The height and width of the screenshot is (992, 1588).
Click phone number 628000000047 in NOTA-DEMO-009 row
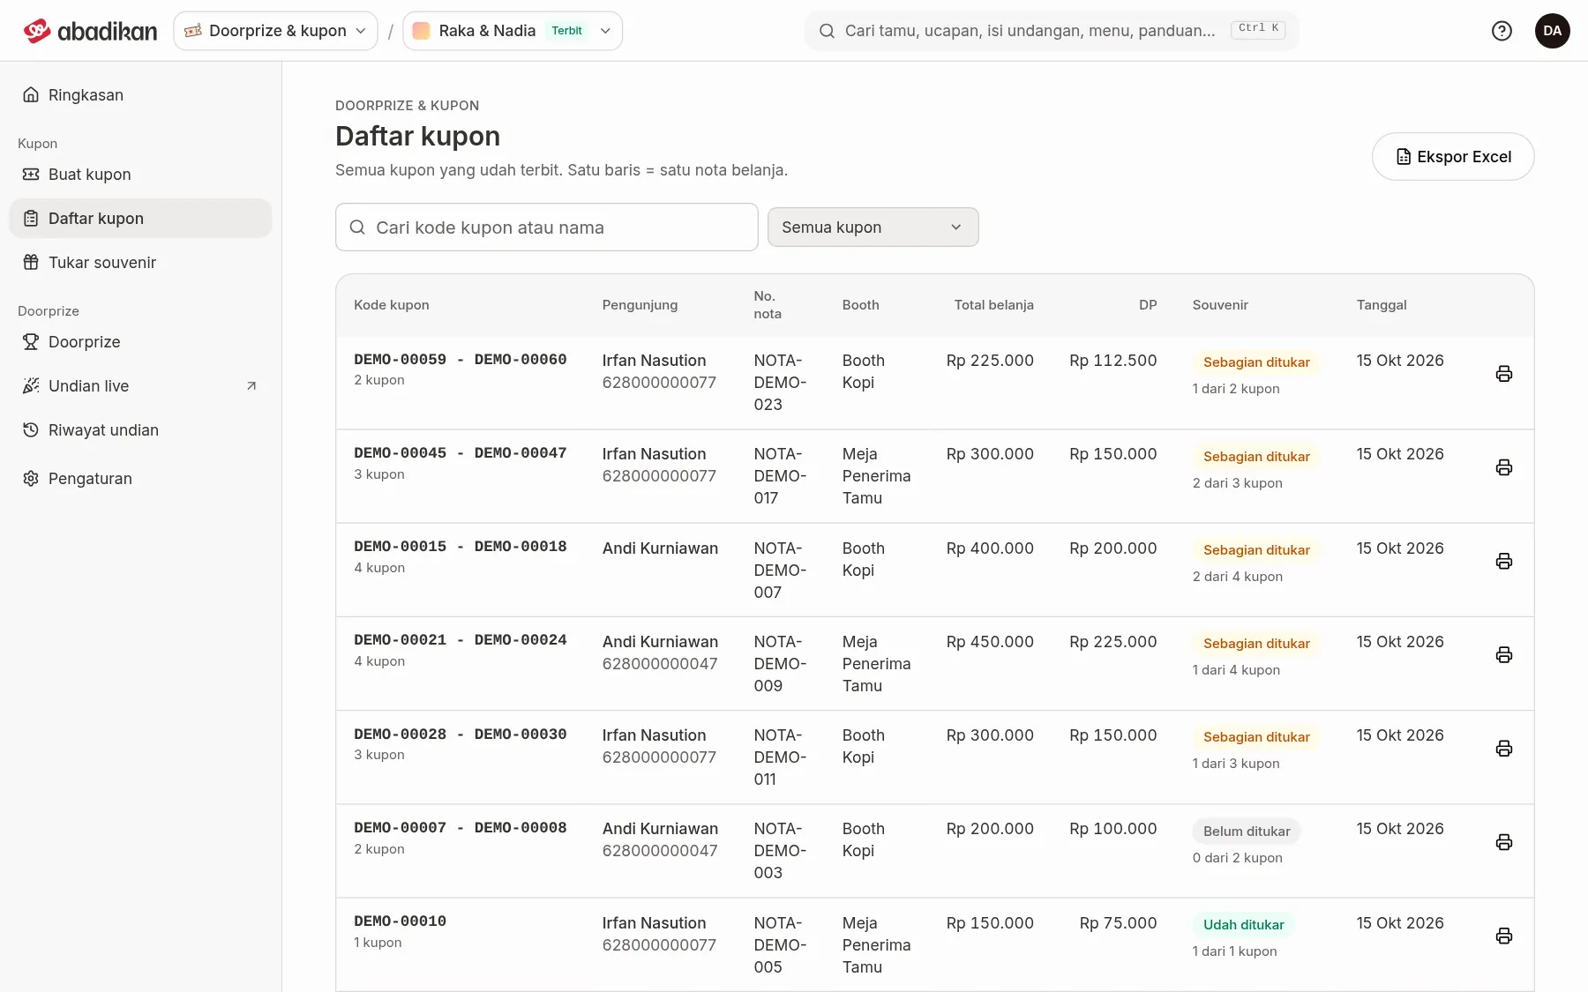(660, 663)
